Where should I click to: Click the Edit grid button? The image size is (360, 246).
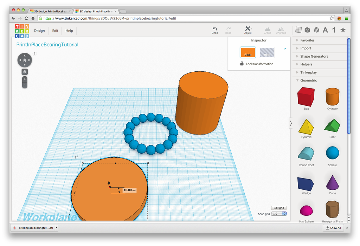[x=279, y=208]
